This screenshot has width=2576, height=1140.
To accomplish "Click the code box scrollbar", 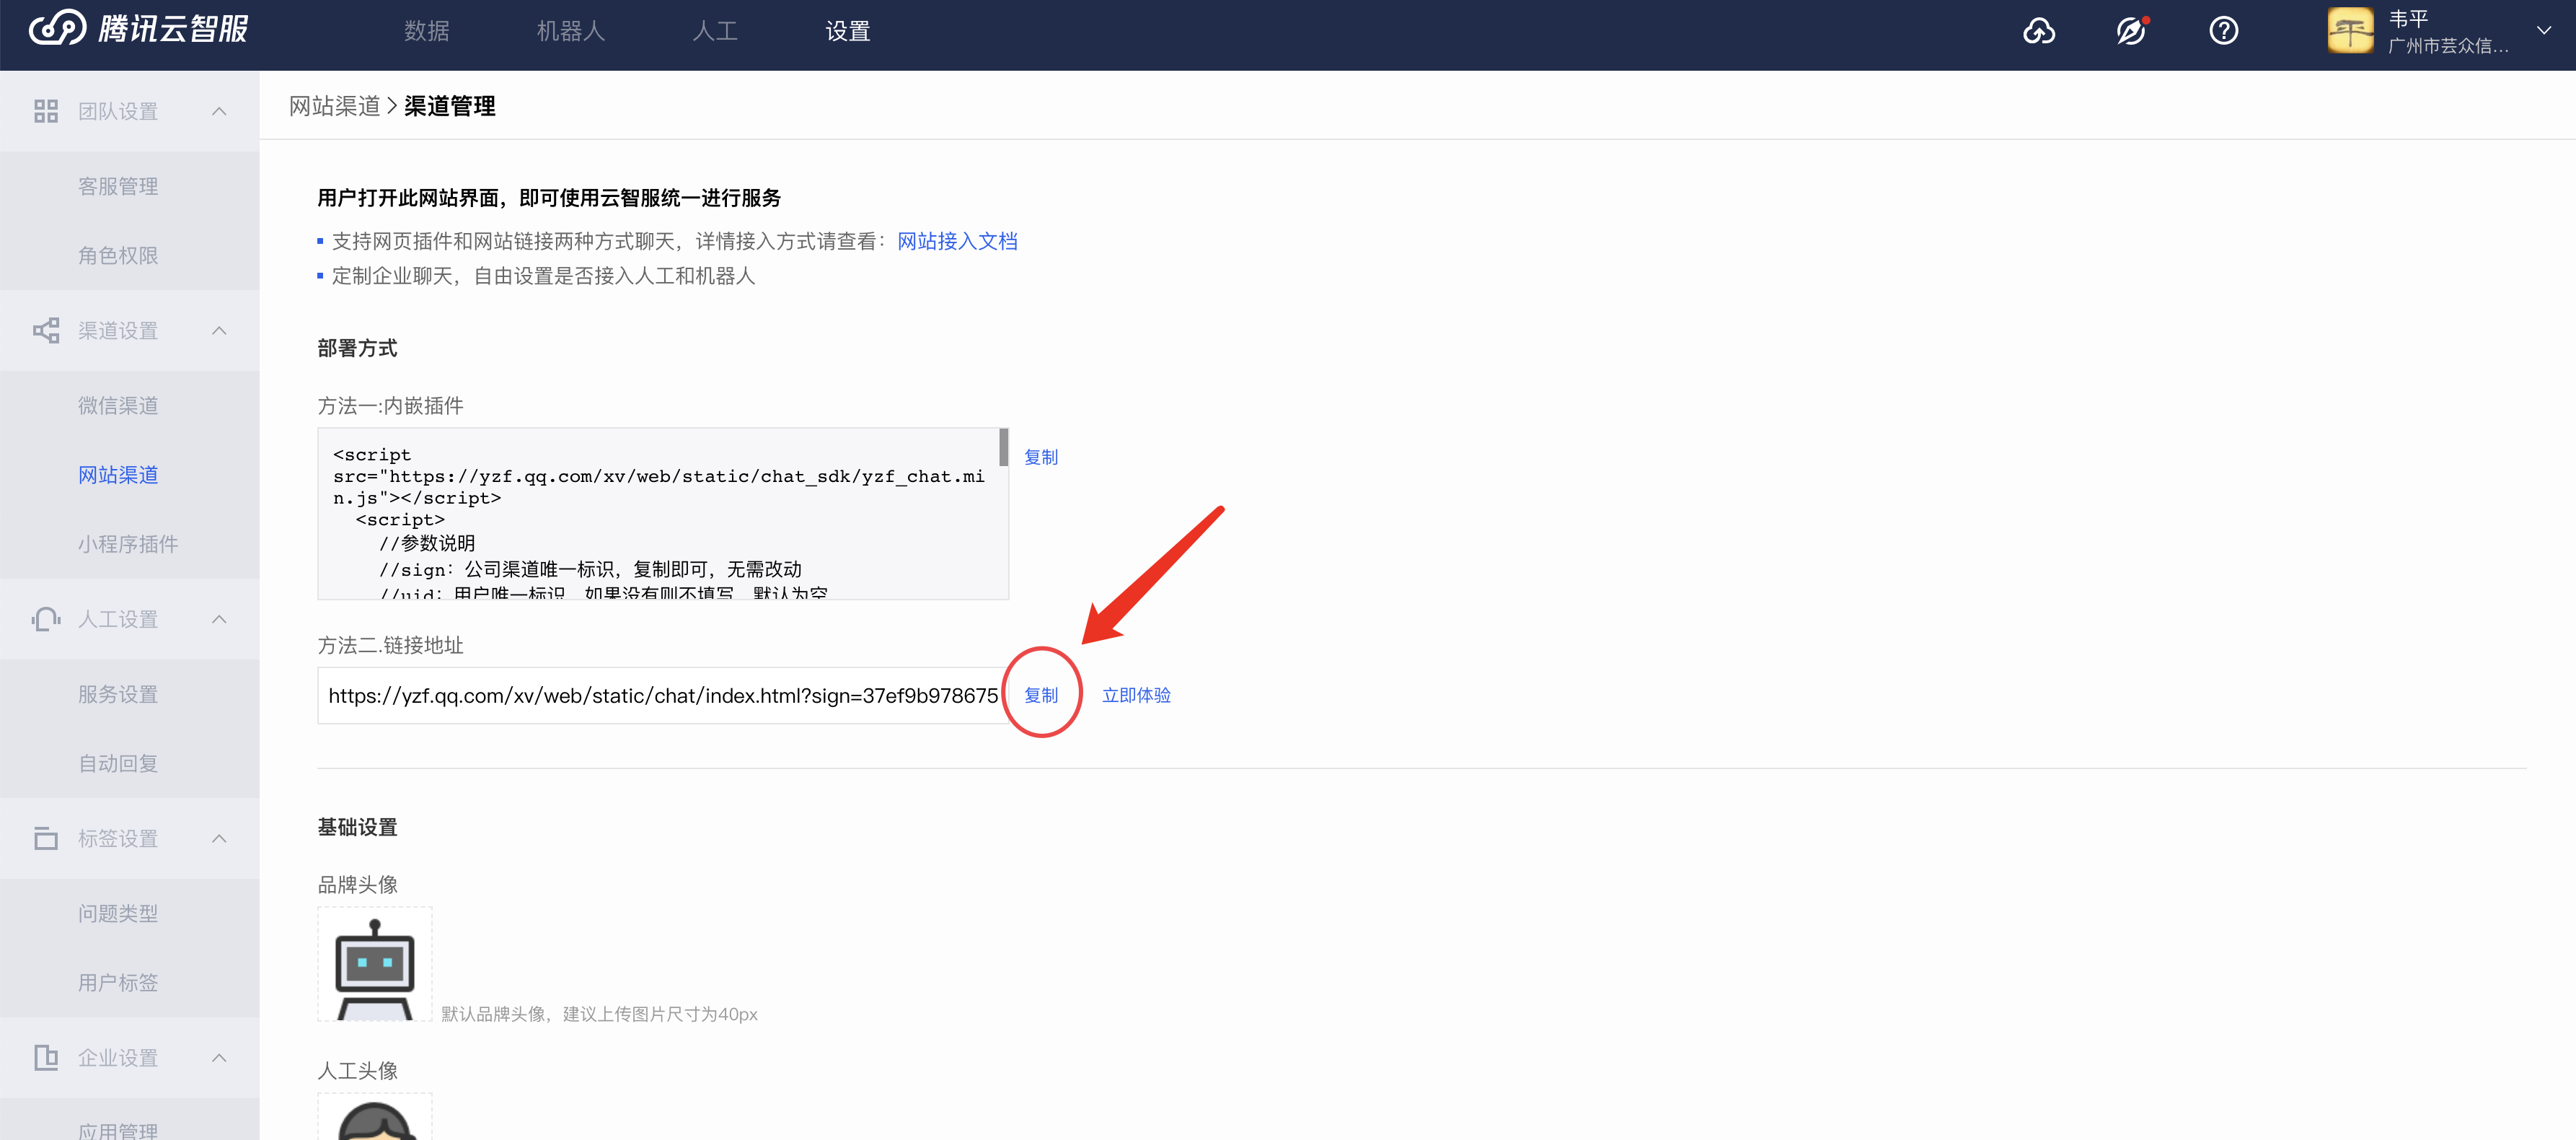I will (x=1003, y=447).
